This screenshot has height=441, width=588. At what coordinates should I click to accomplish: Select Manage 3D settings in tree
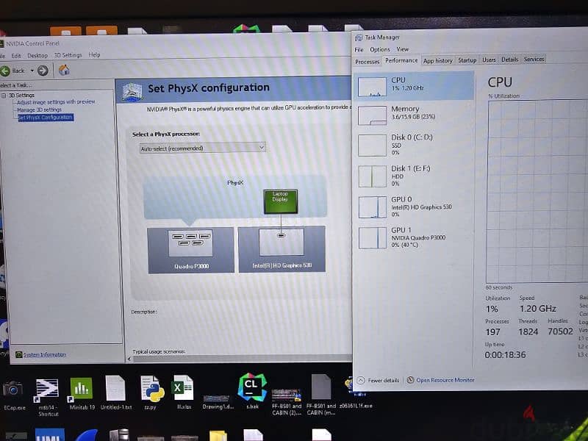coord(40,110)
